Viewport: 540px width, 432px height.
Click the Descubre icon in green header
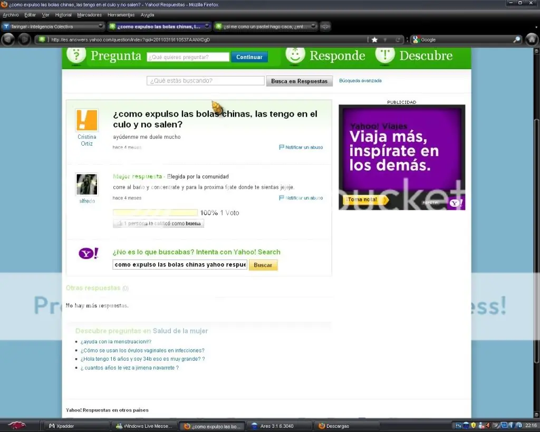coord(385,55)
